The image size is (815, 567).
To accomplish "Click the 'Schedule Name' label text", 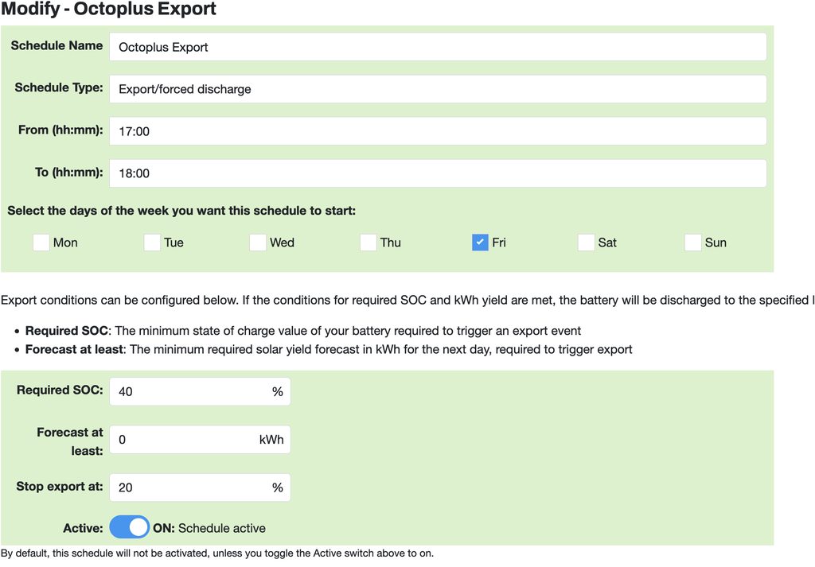I will point(57,46).
